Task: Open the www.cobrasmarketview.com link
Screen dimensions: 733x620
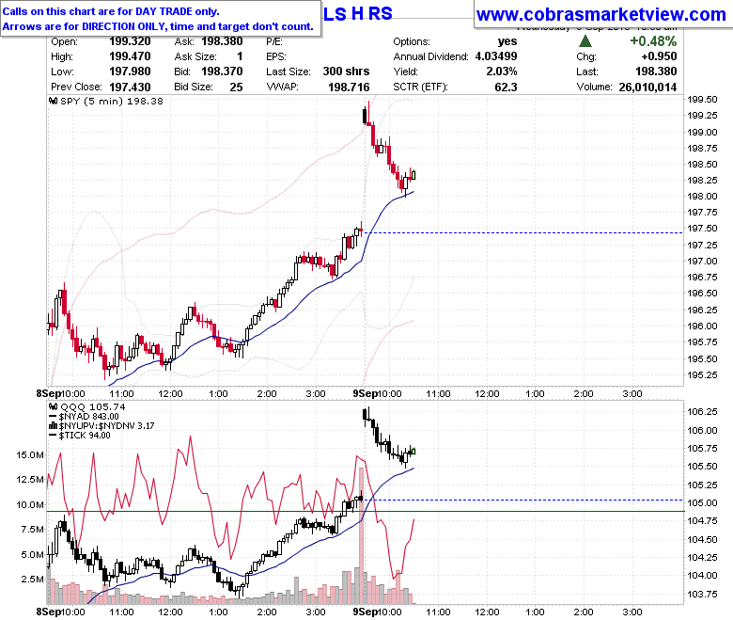Action: [601, 14]
